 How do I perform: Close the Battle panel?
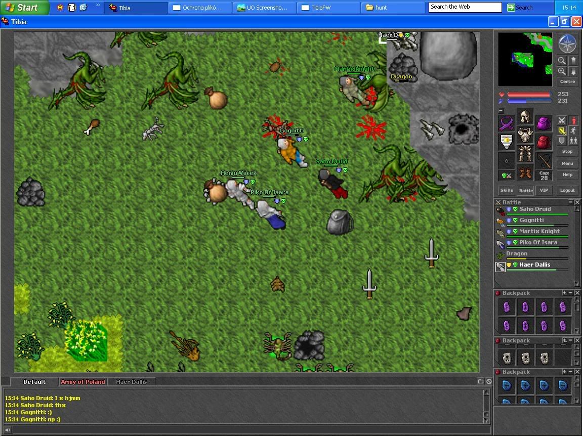(577, 202)
